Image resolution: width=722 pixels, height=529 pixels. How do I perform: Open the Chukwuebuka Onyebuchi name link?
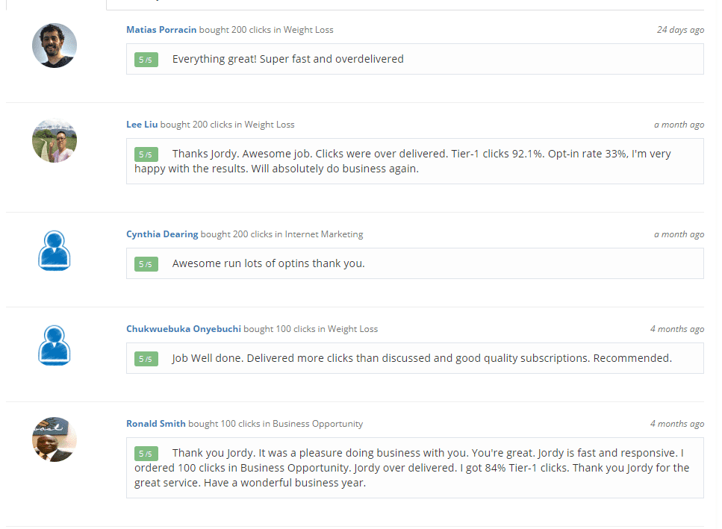(183, 328)
